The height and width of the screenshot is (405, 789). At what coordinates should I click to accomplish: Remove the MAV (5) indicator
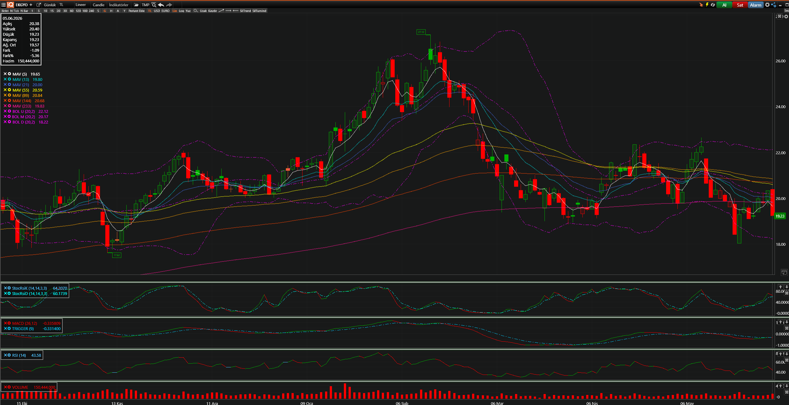[x=5, y=74]
